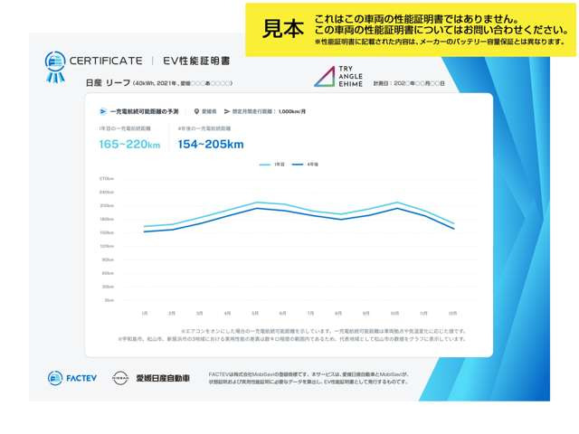Click the 日産 リーフ vehicle name
The image size is (579, 434).
[108, 83]
